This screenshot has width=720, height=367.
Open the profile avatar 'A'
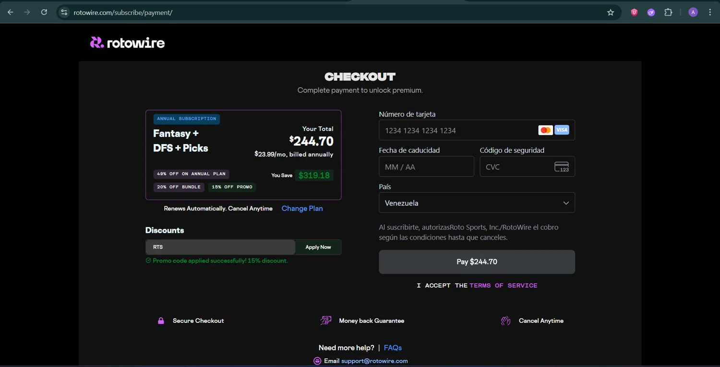coord(693,12)
